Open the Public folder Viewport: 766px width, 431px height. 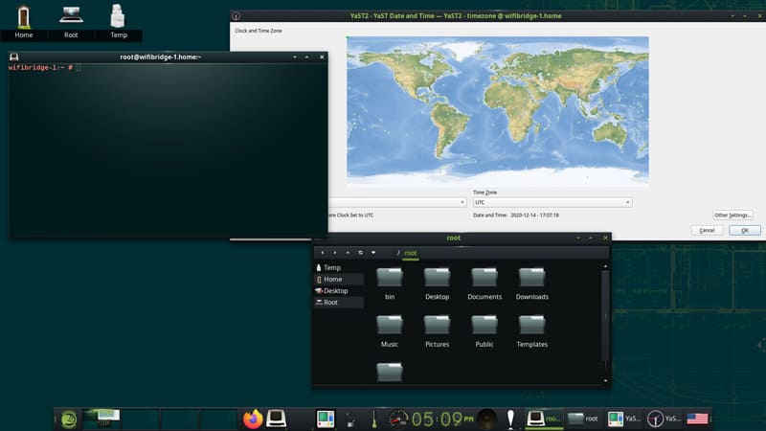pos(484,331)
